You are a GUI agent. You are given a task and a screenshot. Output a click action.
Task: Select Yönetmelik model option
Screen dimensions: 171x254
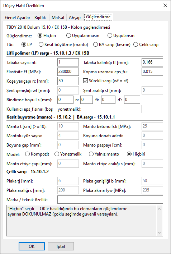point(68,154)
